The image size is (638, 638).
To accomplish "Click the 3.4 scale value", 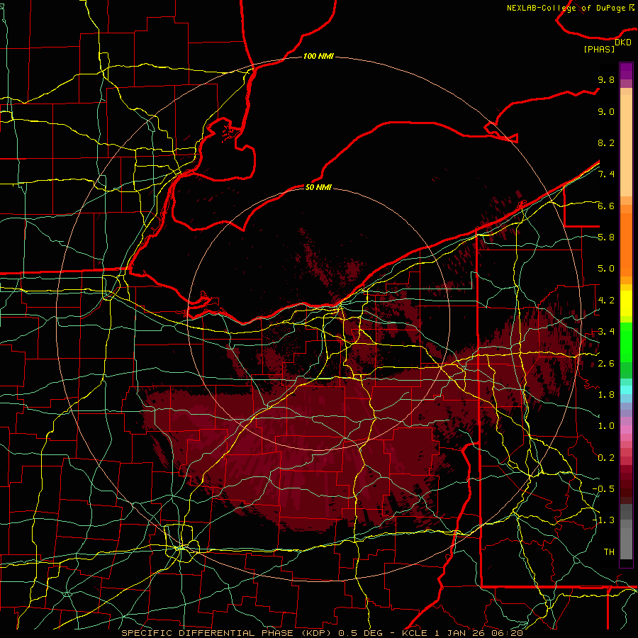I will pos(606,332).
